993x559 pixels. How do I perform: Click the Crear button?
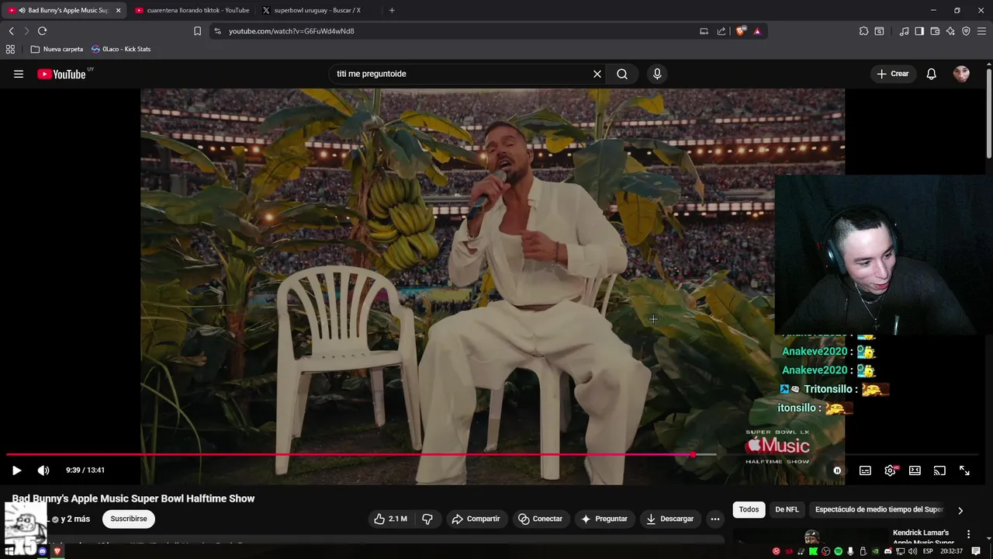tap(892, 74)
